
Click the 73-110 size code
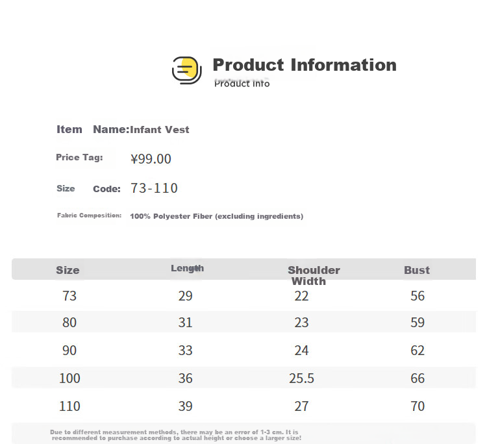pyautogui.click(x=154, y=188)
